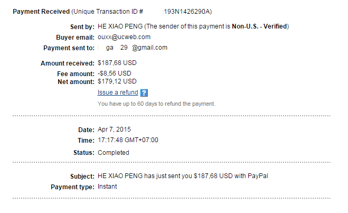The width and height of the screenshot is (348, 213).
Task: Open the blue question mark help icon
Action: (144, 93)
